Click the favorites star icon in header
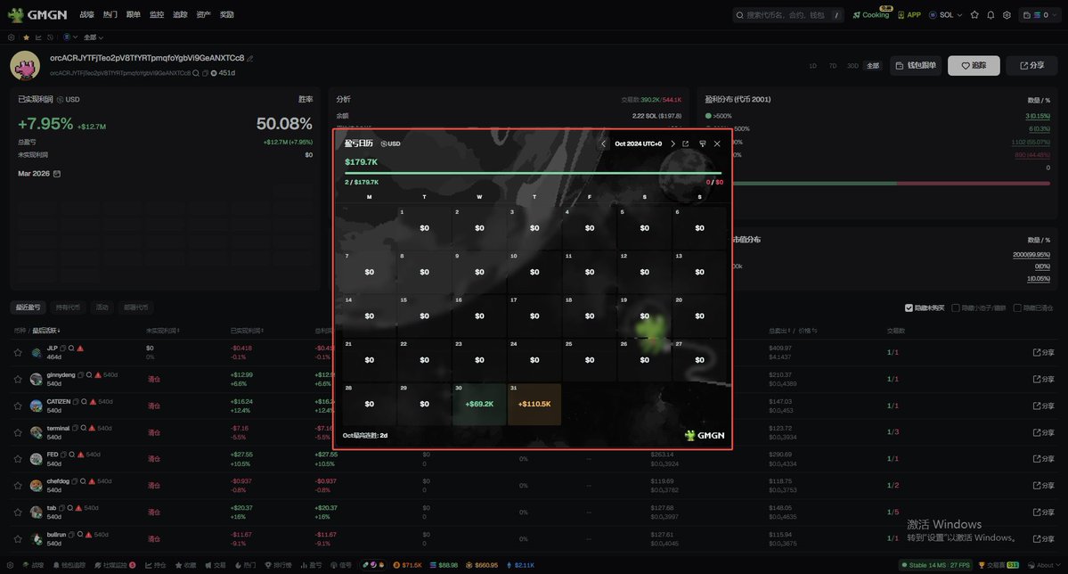This screenshot has height=574, width=1068. pos(974,14)
